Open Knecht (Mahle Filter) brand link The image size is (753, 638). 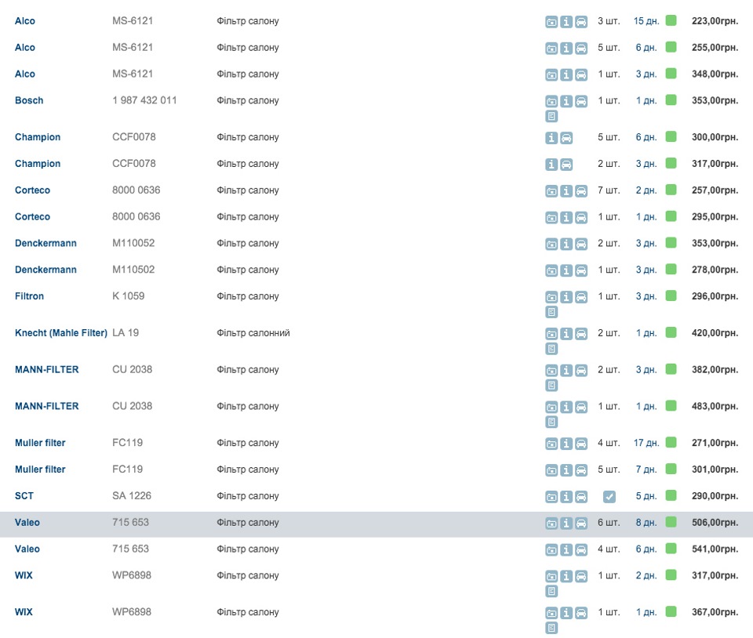61,333
